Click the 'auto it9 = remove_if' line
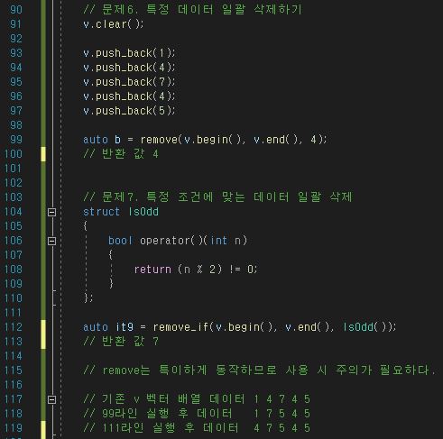This screenshot has height=439, width=443. [x=240, y=327]
